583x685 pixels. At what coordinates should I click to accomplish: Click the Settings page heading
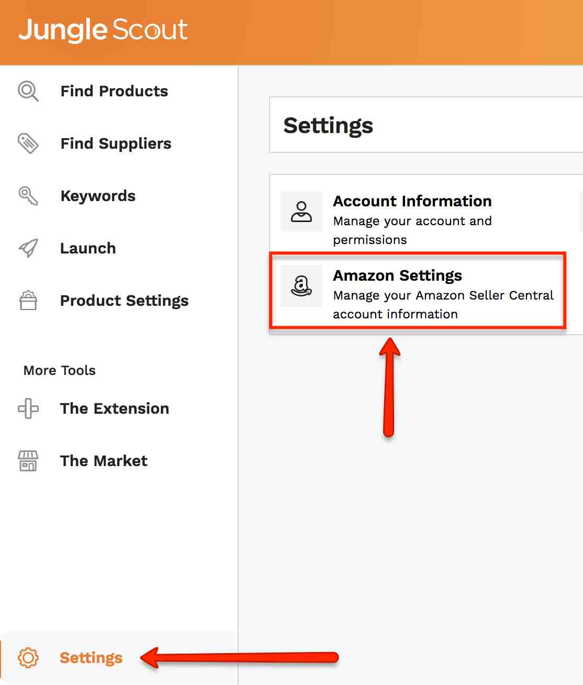click(x=328, y=126)
